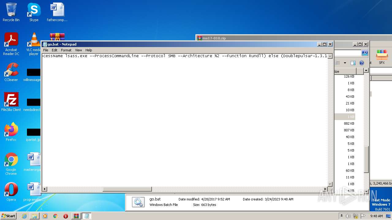Select the 126 KB file size entry
Image resolution: width=392 pixels, height=220 pixels.
point(349,76)
